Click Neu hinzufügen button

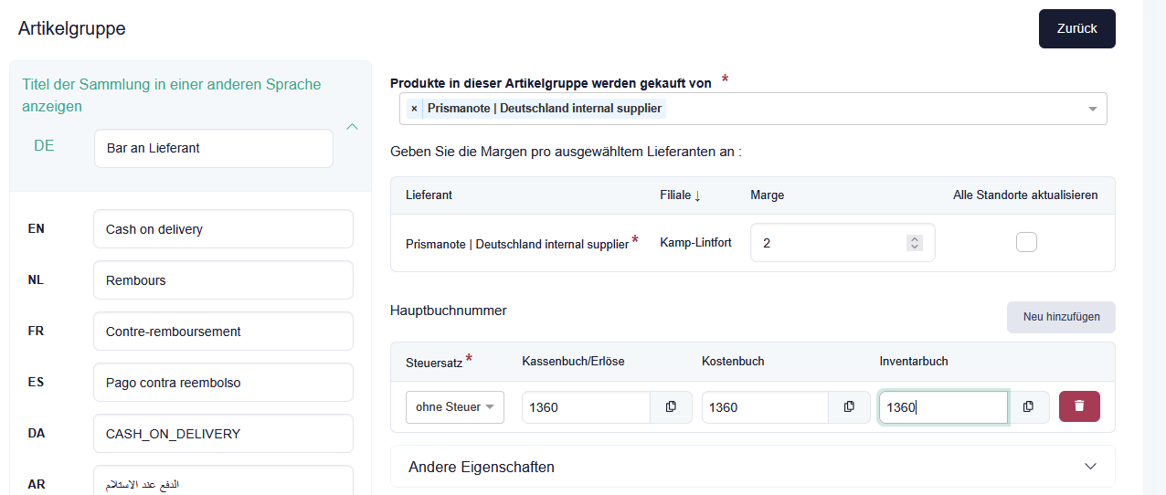point(1061,317)
